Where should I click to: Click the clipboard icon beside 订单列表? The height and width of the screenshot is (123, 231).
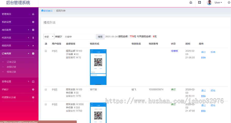[33, 54]
